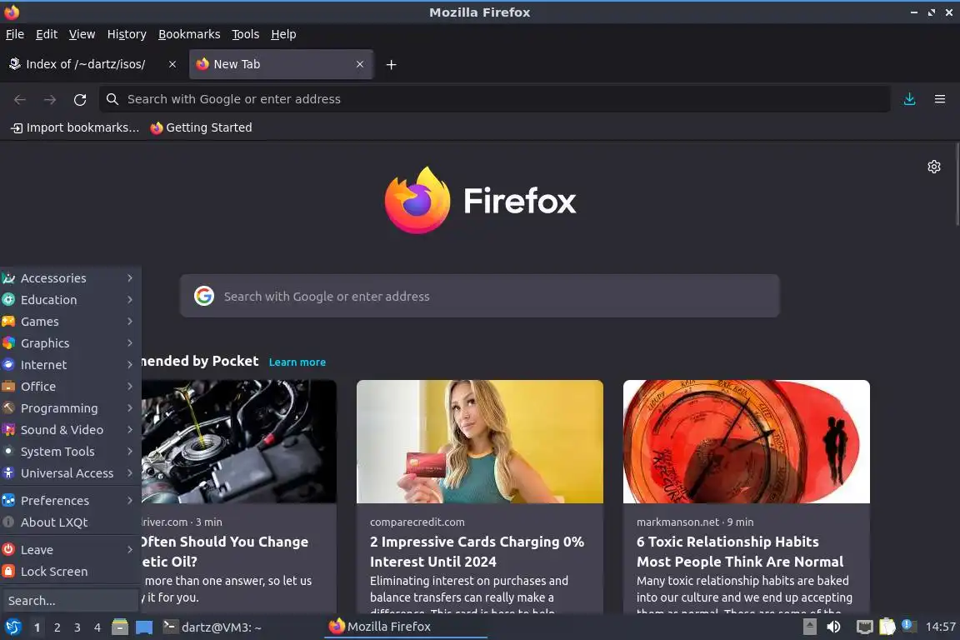Click the engine oil article thumbnail

239,442
